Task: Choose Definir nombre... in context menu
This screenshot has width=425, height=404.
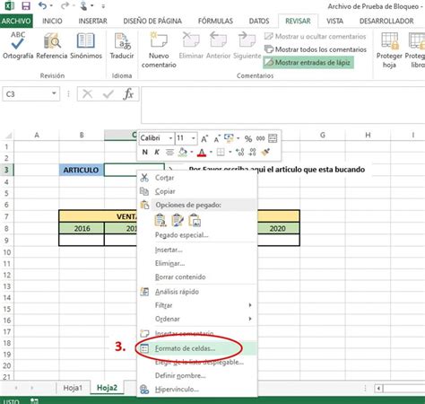Action: pos(197,375)
